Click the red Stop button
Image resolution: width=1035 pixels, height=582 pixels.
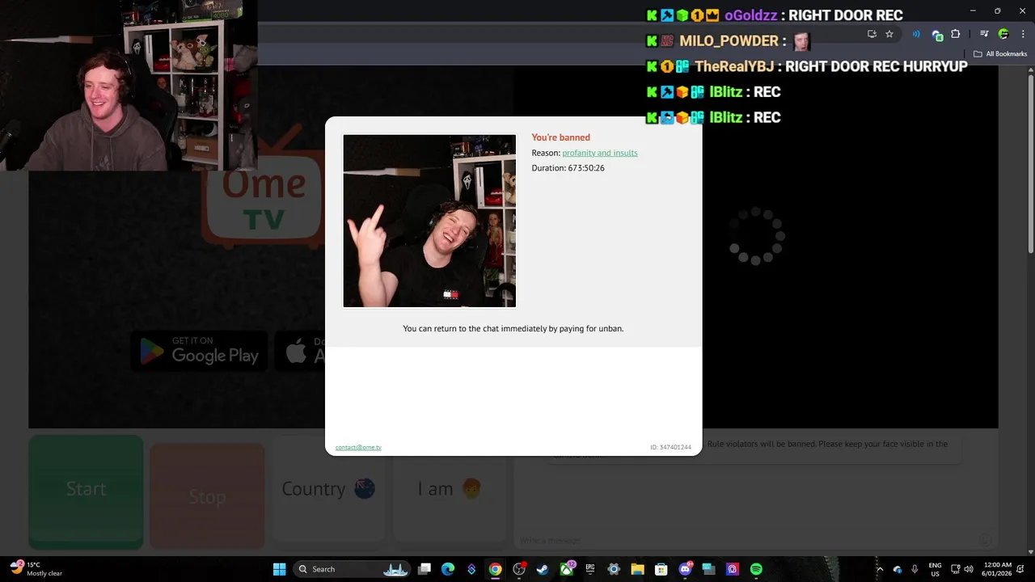[x=207, y=496]
